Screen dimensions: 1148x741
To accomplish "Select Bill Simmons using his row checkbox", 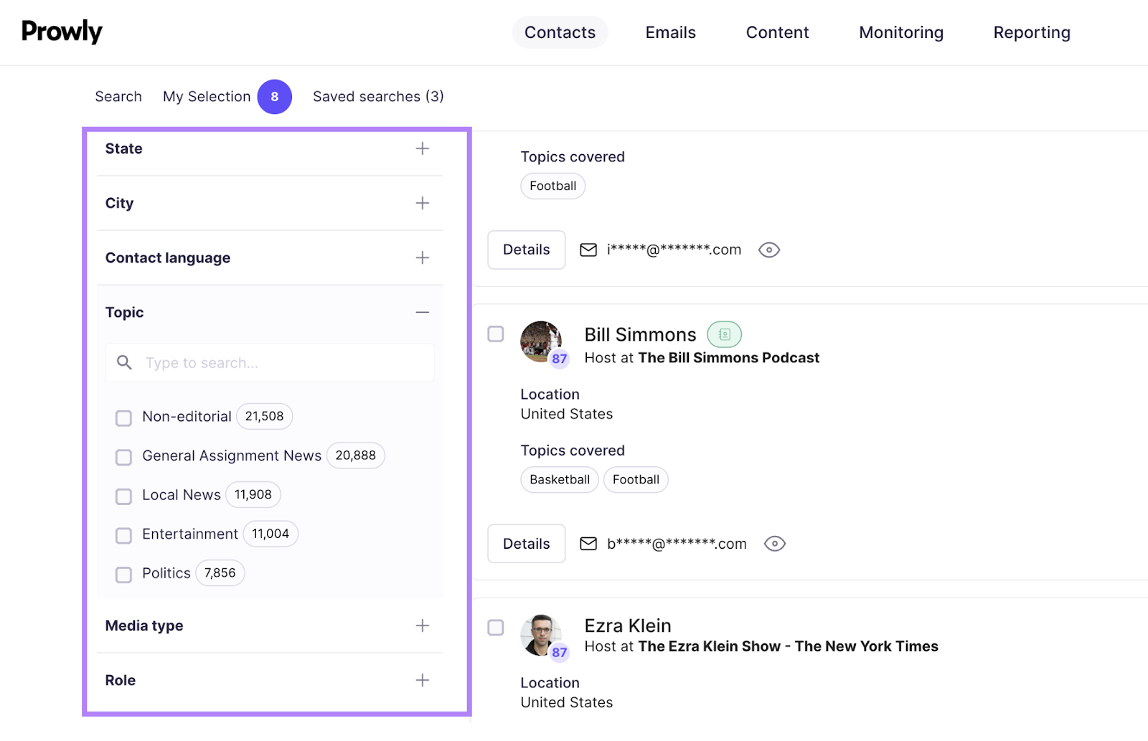I will click(x=495, y=334).
